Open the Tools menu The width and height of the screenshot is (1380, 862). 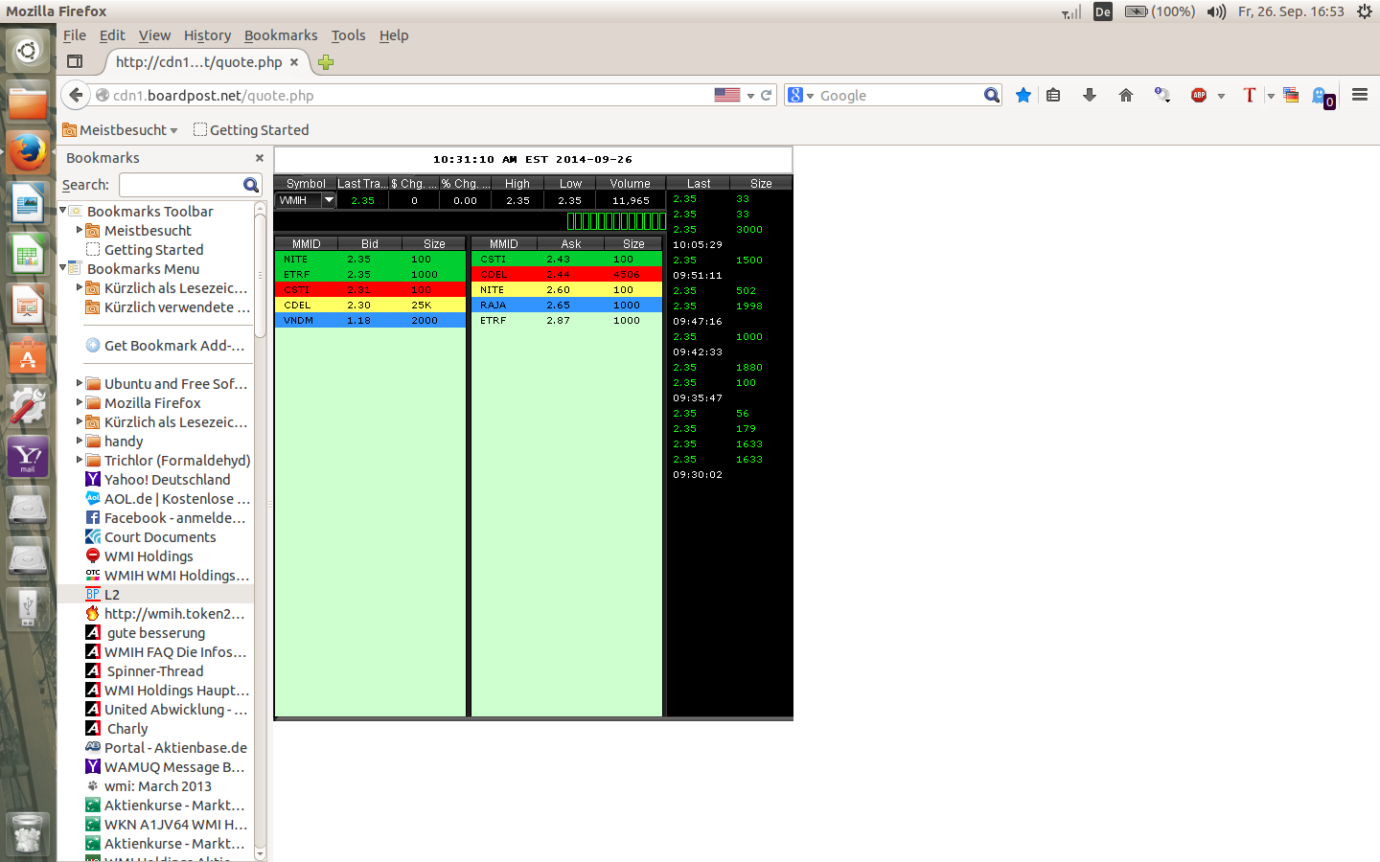pyautogui.click(x=349, y=35)
